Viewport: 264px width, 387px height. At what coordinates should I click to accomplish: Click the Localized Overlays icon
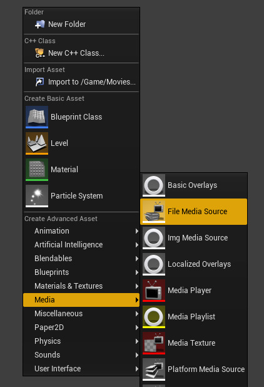point(154,264)
